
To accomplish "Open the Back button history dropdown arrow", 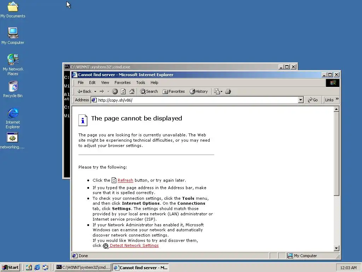I will point(95,92).
